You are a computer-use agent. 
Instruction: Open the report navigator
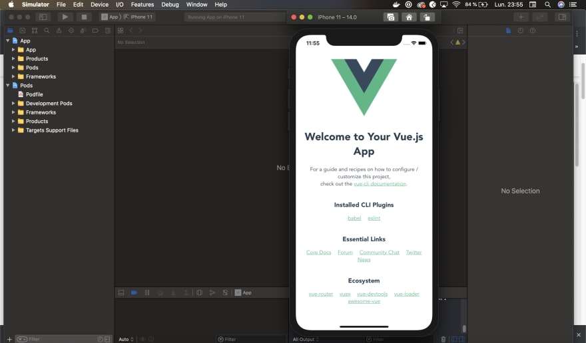pos(108,31)
